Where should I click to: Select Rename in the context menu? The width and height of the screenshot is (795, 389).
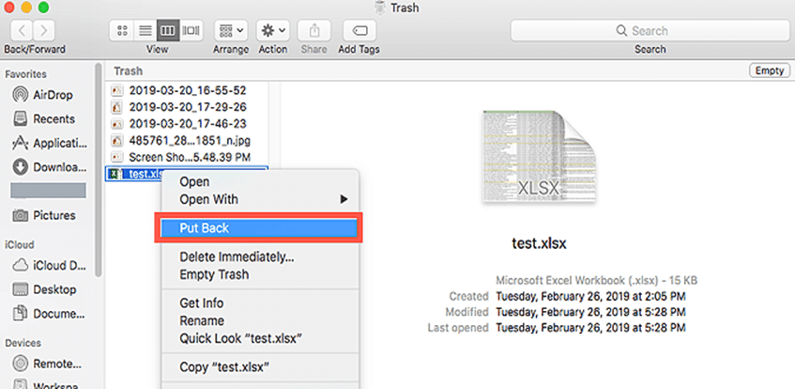pyautogui.click(x=202, y=319)
